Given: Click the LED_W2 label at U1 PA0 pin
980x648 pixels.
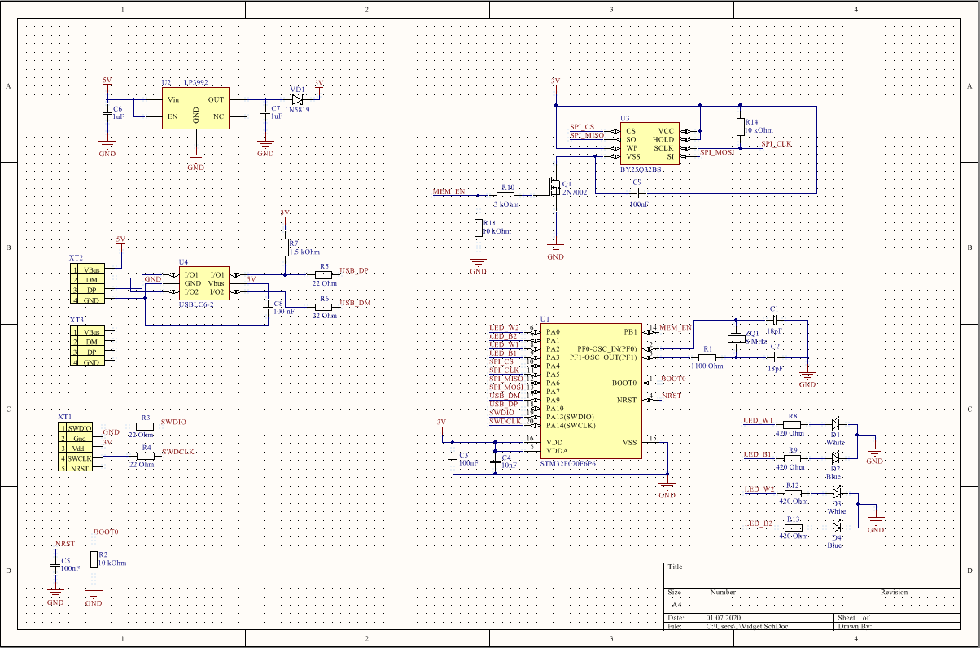Looking at the screenshot, I should coord(504,327).
